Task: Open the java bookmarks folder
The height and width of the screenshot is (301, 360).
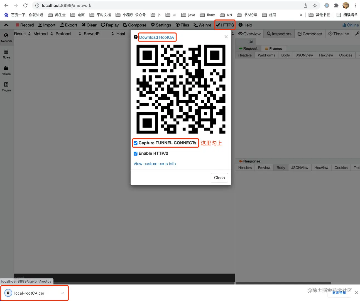Action: [188, 15]
